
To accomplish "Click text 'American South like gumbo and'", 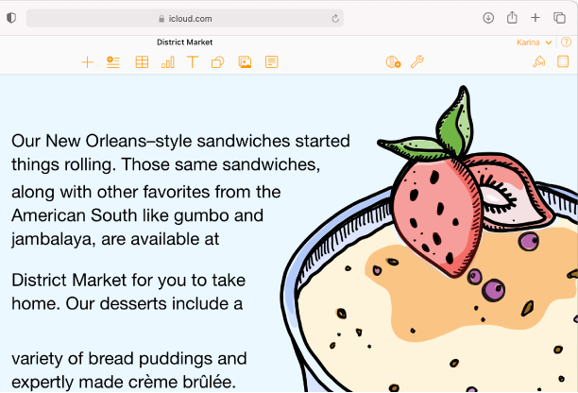I will click(x=138, y=215).
